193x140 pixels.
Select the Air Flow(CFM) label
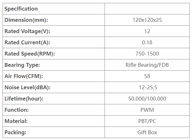tap(24, 76)
